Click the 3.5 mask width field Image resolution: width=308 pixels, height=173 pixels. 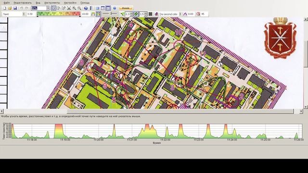(143, 14)
